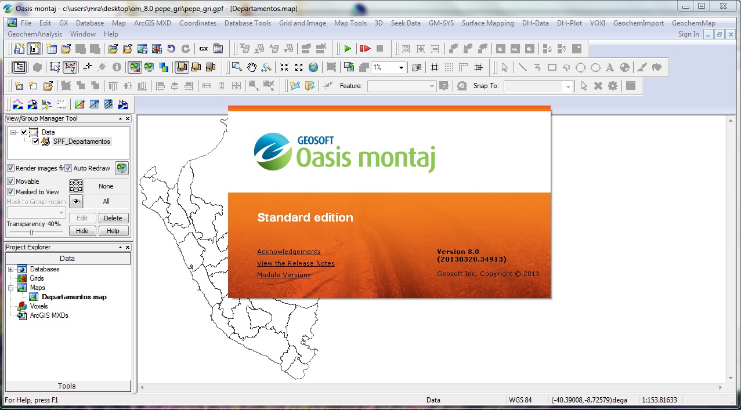Click the Help button in group manager
Screen dimensions: 741x410
pyautogui.click(x=113, y=231)
